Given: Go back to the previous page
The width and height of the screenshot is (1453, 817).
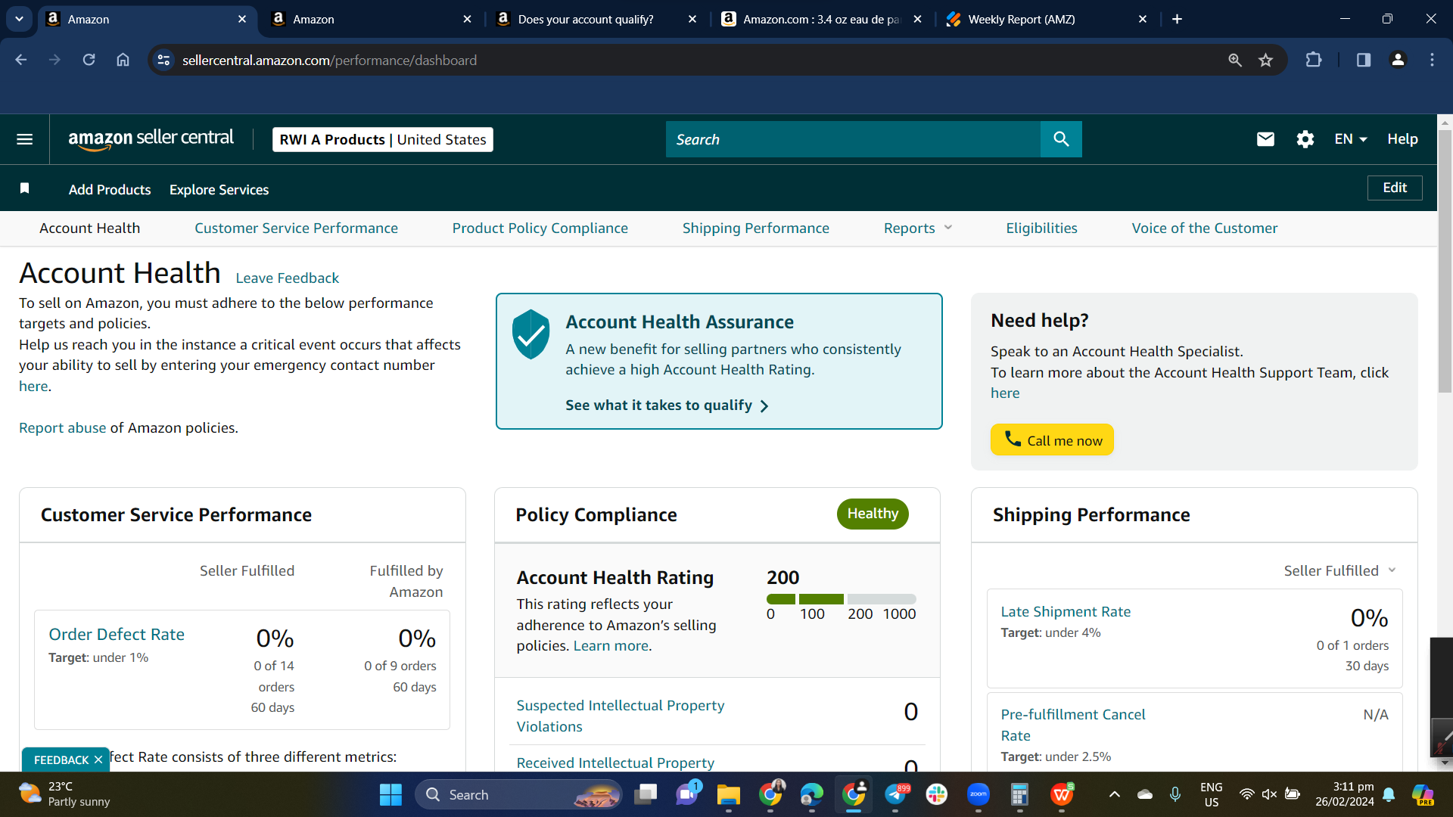Looking at the screenshot, I should [x=20, y=60].
